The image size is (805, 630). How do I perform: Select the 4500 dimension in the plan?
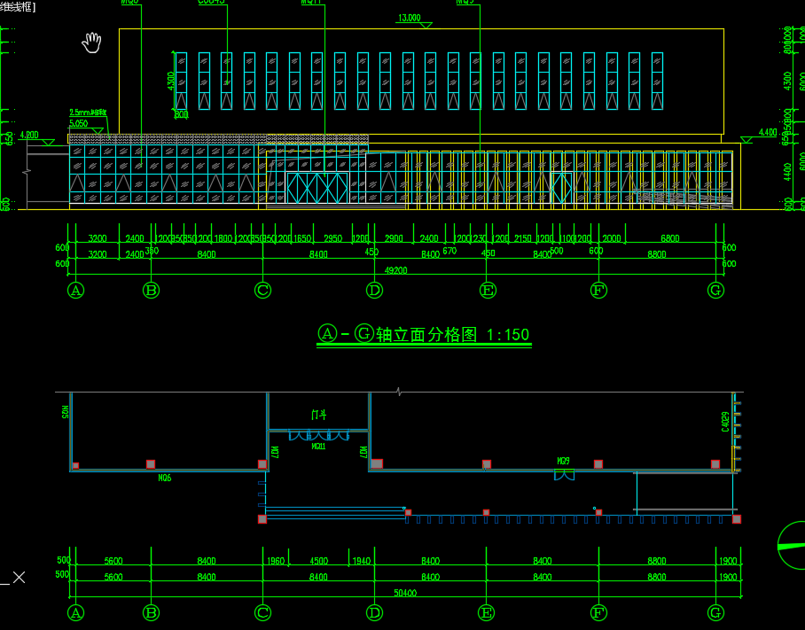[x=318, y=561]
